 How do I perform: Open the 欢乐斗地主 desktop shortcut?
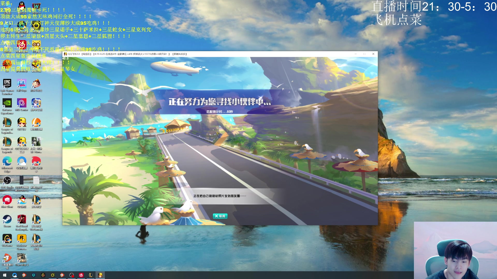[x=36, y=85]
